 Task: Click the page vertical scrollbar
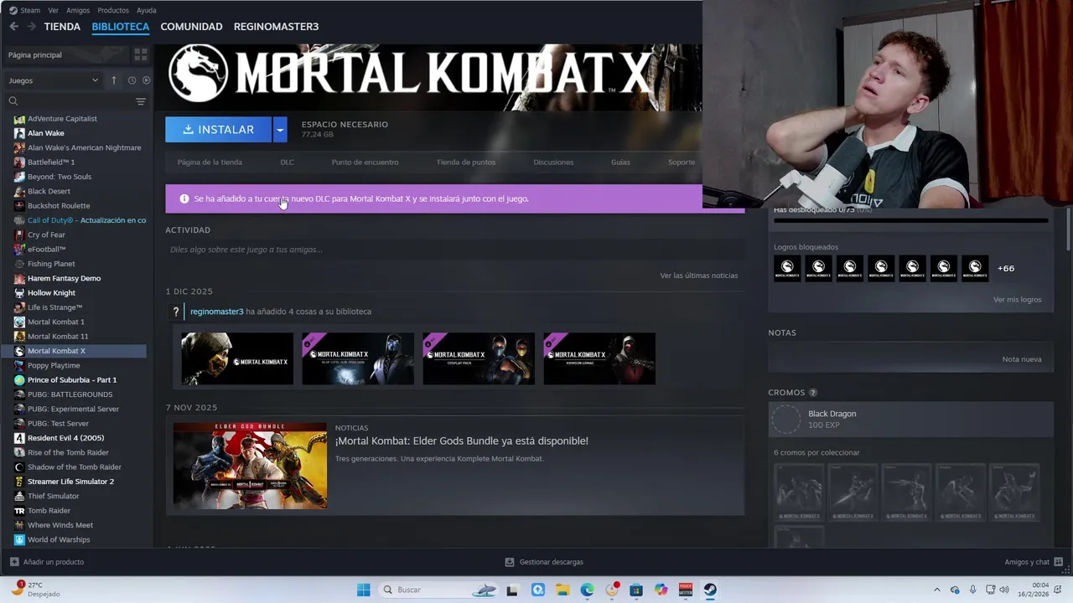point(1068,228)
